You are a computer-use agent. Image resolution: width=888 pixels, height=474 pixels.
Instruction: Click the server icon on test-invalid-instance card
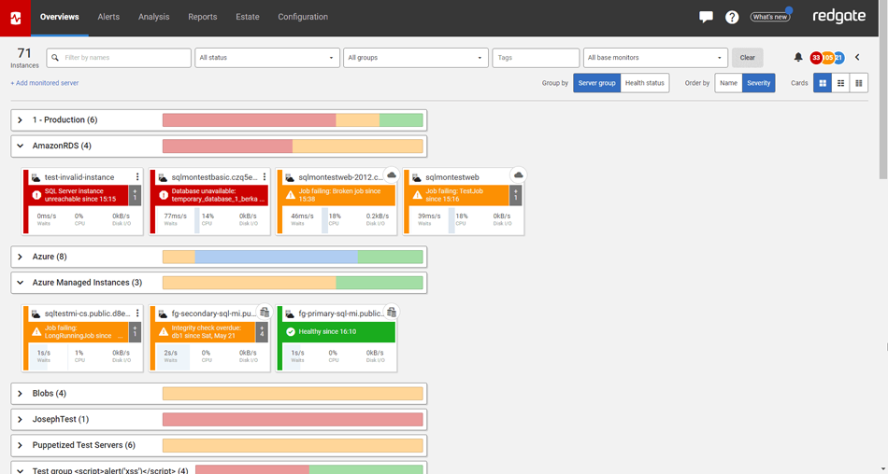pyautogui.click(x=36, y=177)
